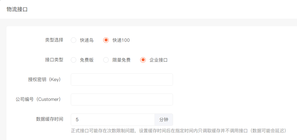Viewport: 297px width, 140px height.
Task: Click the 数据缓存时间 label text
Action: point(50,119)
